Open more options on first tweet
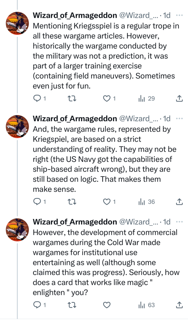The image size is (188, 320). pos(179,15)
